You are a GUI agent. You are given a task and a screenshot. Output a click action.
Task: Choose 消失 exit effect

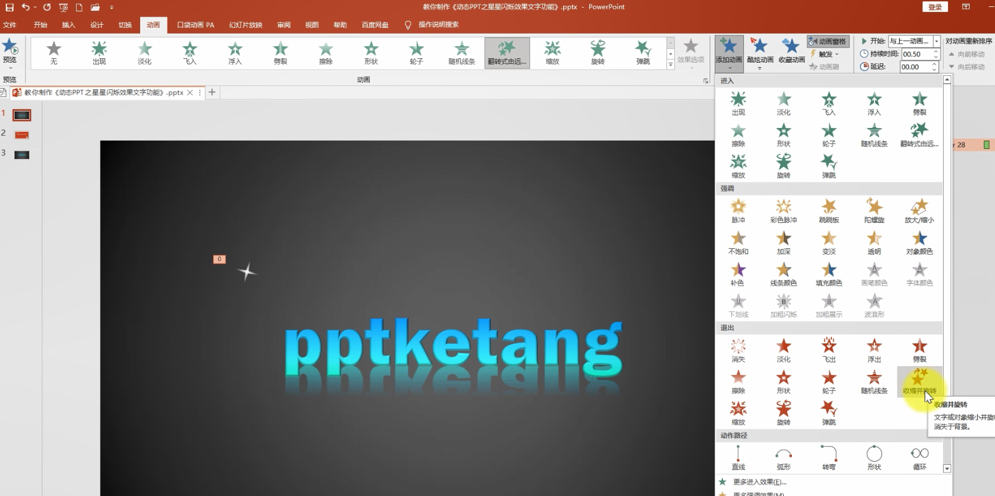pos(738,350)
